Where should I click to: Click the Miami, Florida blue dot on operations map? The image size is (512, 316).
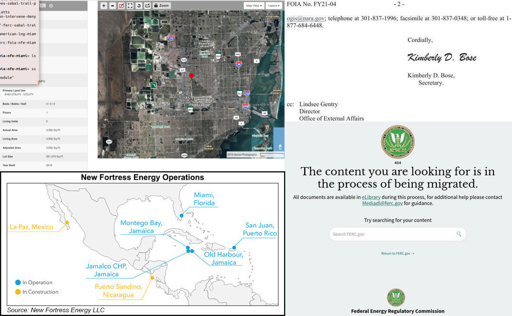tap(182, 216)
